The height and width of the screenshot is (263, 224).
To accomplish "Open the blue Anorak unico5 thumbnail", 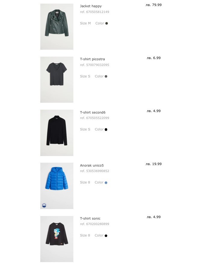I will [57, 186].
